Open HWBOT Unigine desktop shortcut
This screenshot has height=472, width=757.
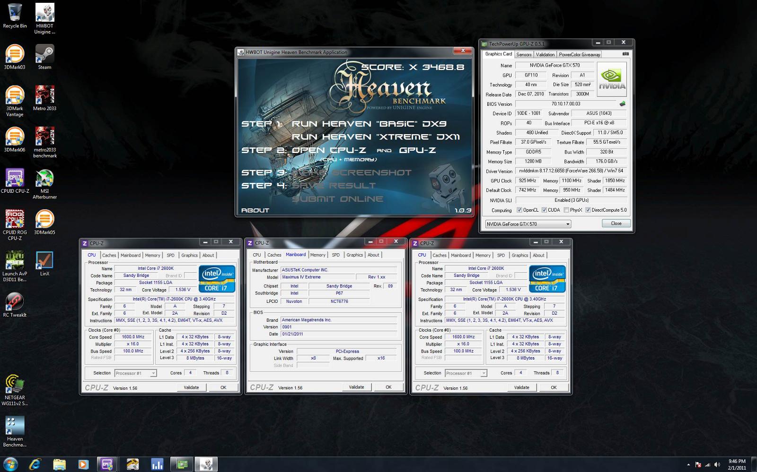click(x=44, y=19)
